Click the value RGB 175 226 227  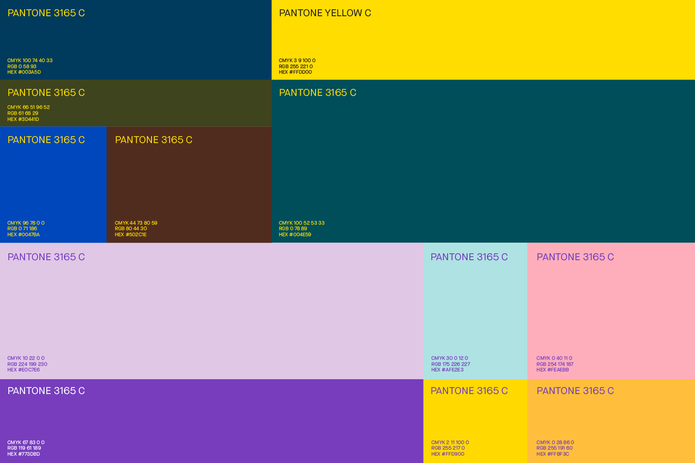click(x=451, y=364)
